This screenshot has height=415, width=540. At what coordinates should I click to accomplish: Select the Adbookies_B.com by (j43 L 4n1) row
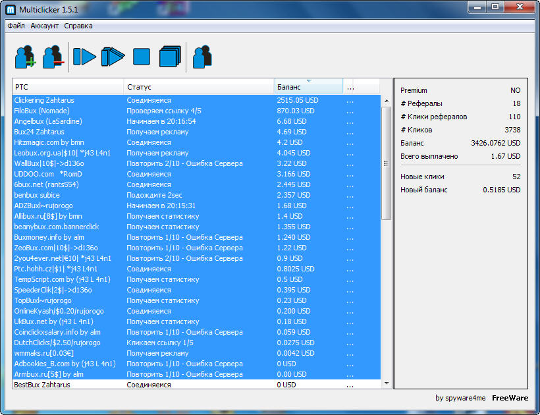197,364
